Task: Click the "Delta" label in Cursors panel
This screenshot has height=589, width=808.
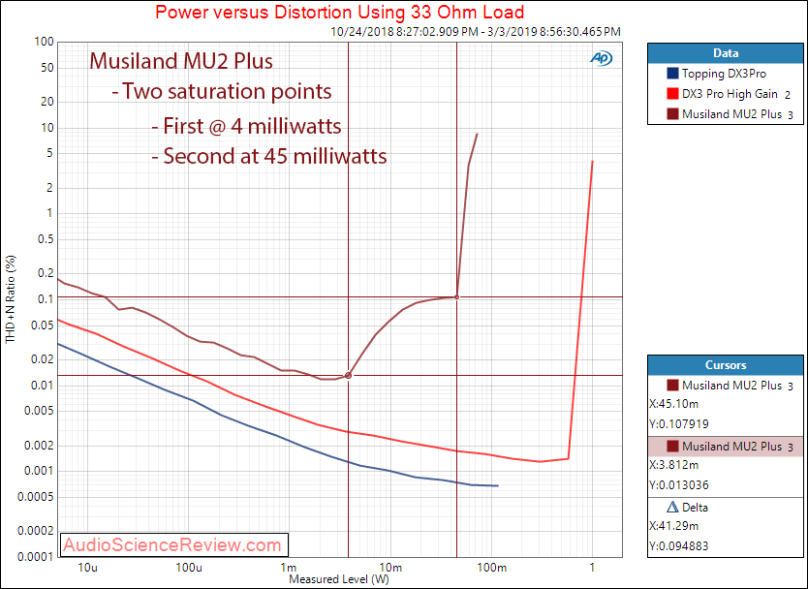Action: click(696, 508)
